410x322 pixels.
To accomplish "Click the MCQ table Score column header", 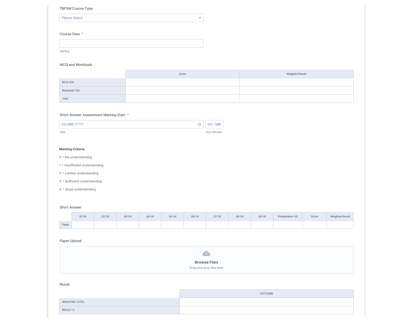I will pyautogui.click(x=182, y=74).
